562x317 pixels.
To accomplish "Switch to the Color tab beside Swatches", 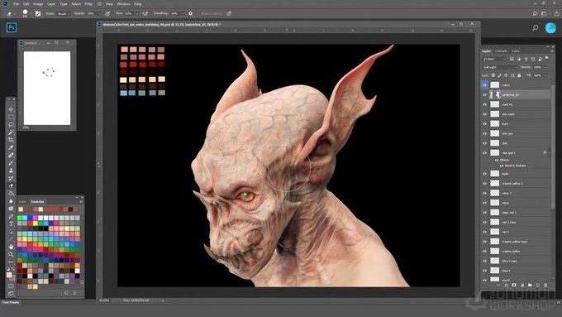I will 22,202.
